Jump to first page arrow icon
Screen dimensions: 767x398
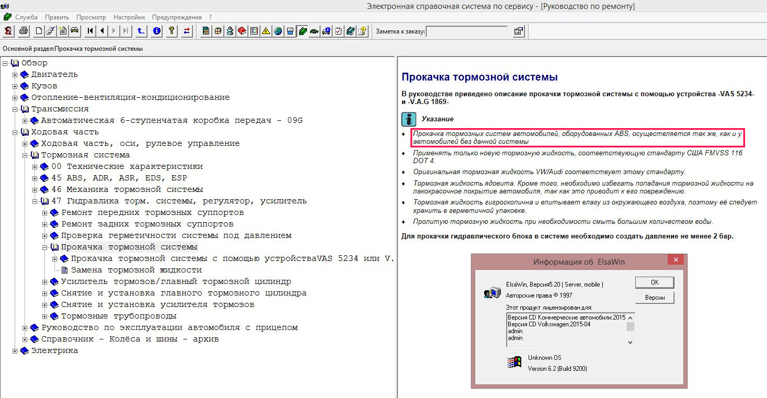(x=90, y=31)
